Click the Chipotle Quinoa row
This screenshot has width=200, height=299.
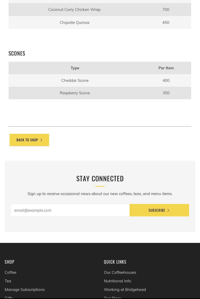point(100,23)
